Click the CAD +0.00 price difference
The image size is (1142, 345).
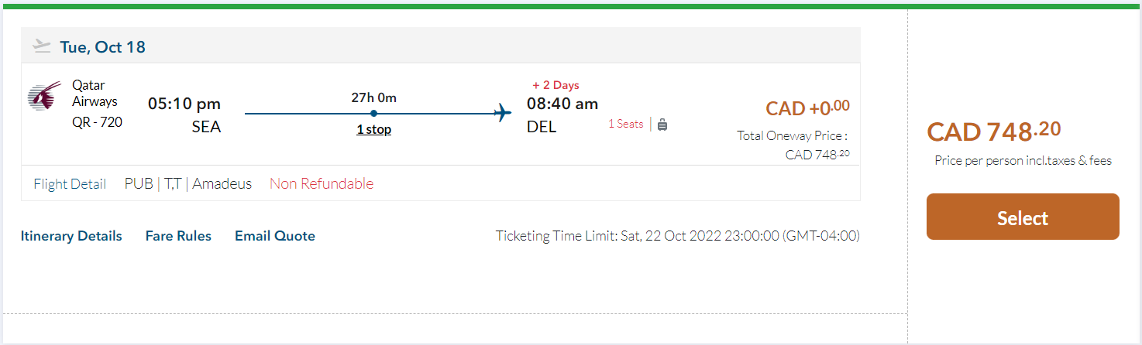coord(807,108)
